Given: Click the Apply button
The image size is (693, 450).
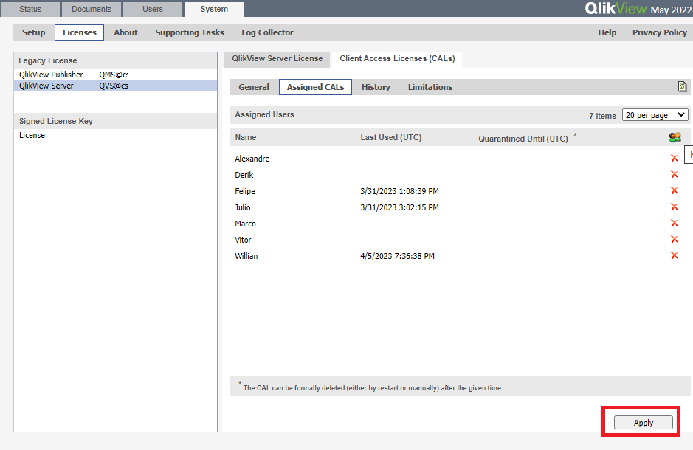Looking at the screenshot, I should tap(644, 423).
